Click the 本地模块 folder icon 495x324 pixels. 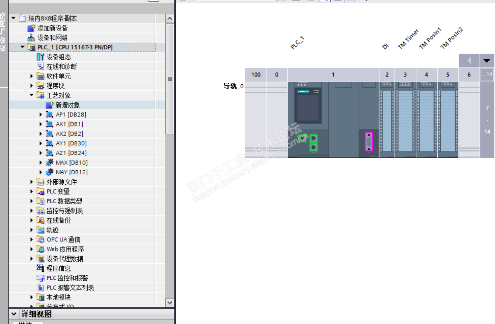coord(40,297)
